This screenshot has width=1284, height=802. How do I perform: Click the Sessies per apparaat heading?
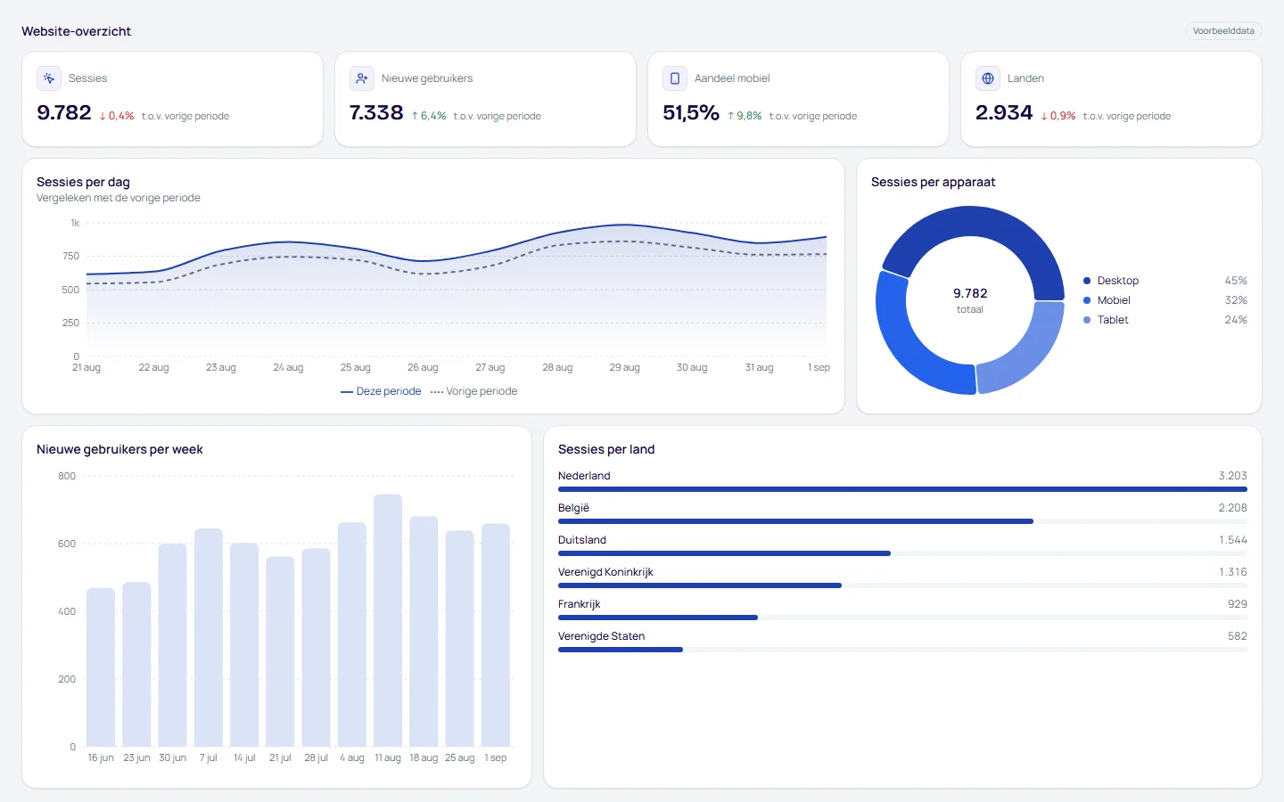pyautogui.click(x=933, y=182)
